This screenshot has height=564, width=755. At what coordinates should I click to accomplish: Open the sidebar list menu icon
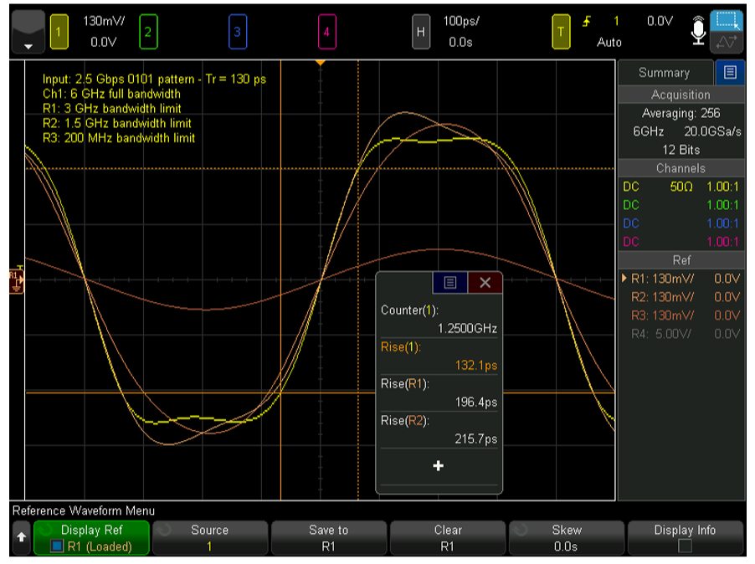[x=730, y=73]
